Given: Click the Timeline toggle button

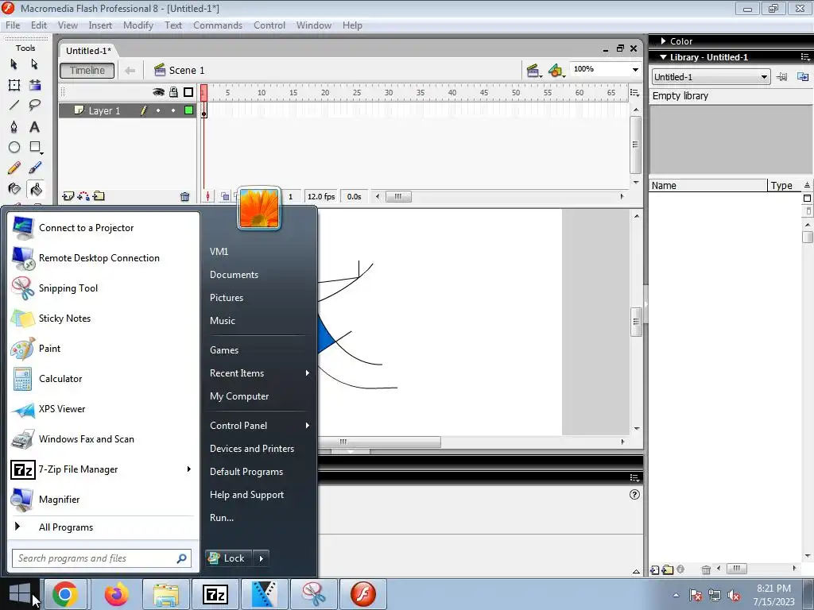Looking at the screenshot, I should coord(87,71).
